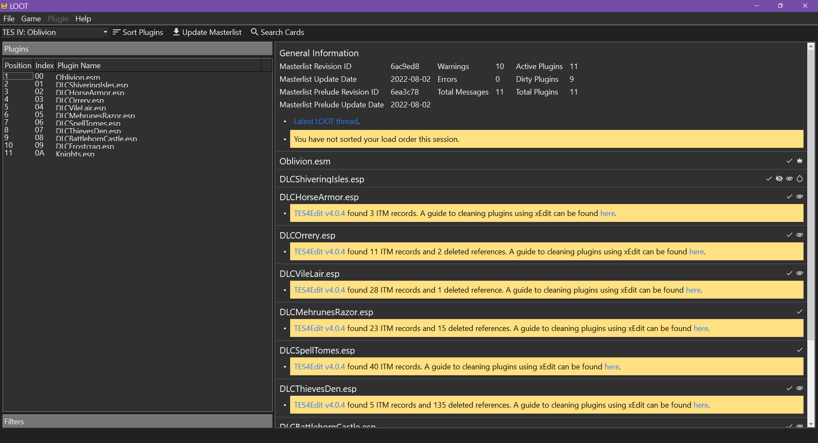Click the paperclip icon on DLCOrrery.esp card

[799, 235]
